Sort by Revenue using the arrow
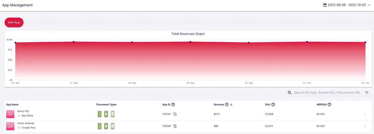The image size is (374, 134). pos(231,105)
